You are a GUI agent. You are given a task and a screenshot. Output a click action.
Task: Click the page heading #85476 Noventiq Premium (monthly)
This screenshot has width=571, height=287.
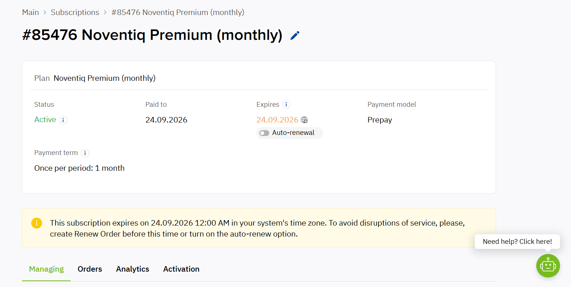click(x=152, y=35)
